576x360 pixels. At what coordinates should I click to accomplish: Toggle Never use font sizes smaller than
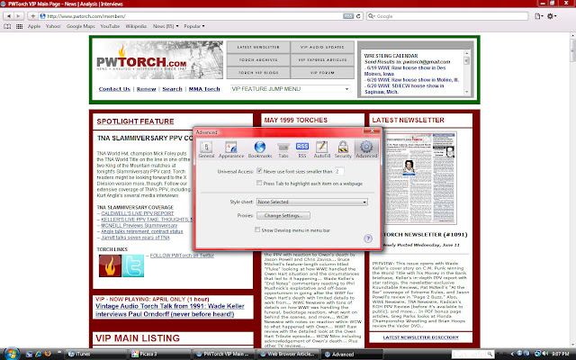(x=259, y=171)
